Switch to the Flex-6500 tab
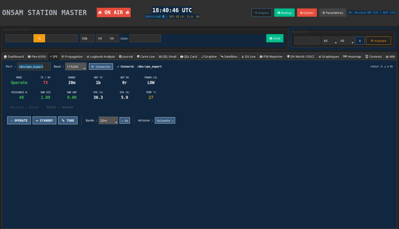This screenshot has width=399, height=229. (x=37, y=57)
